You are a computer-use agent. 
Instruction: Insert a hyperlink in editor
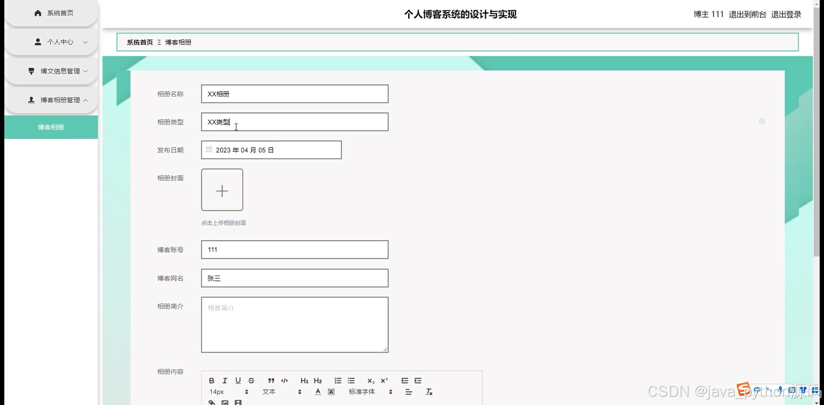click(211, 402)
